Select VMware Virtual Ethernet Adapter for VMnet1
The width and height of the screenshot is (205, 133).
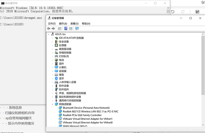87,119
